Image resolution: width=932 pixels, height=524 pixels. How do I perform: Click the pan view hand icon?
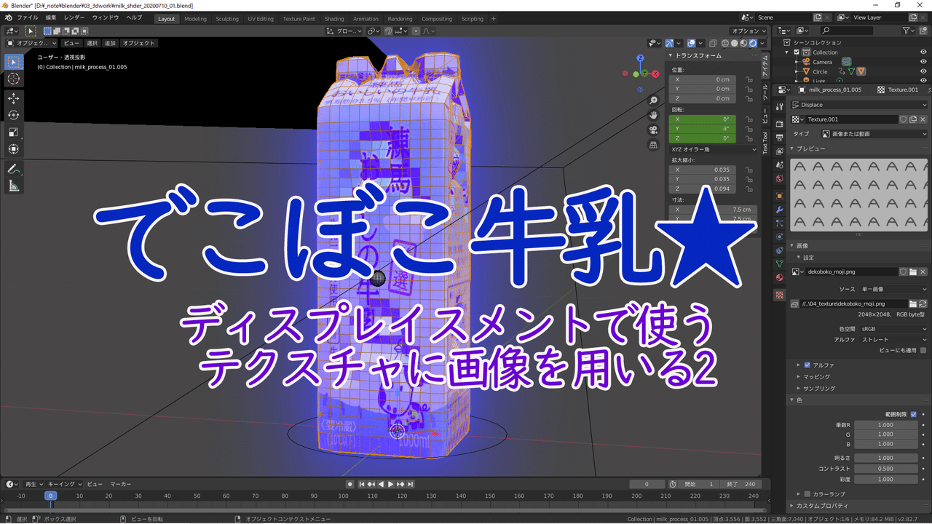654,115
